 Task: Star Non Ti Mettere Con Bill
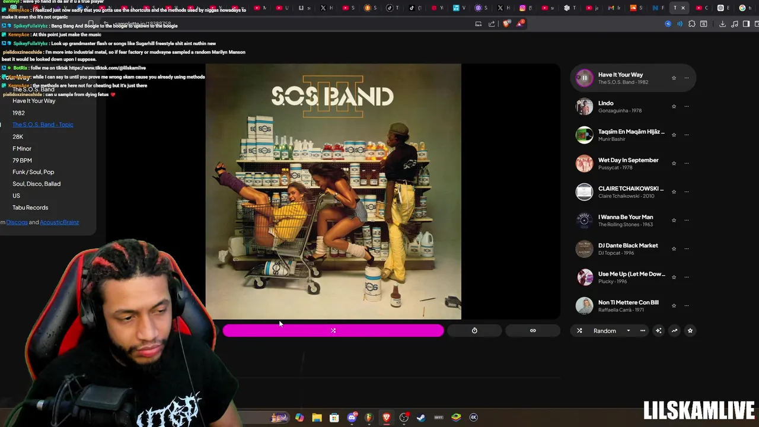pos(674,305)
